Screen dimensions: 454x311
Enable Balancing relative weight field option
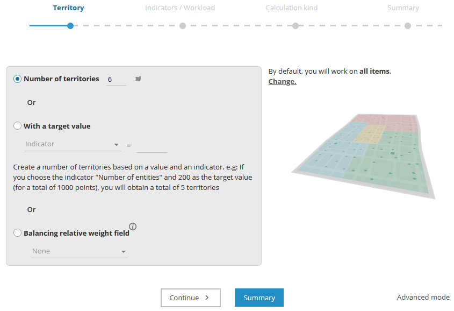(x=18, y=233)
